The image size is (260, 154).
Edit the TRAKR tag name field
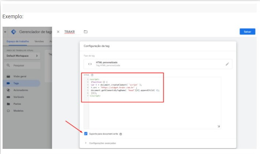tap(69, 32)
